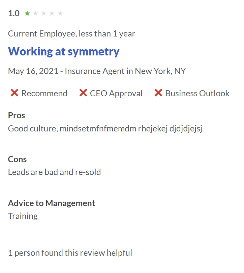Click the fifth grey rating star
244x273 pixels.
click(60, 13)
